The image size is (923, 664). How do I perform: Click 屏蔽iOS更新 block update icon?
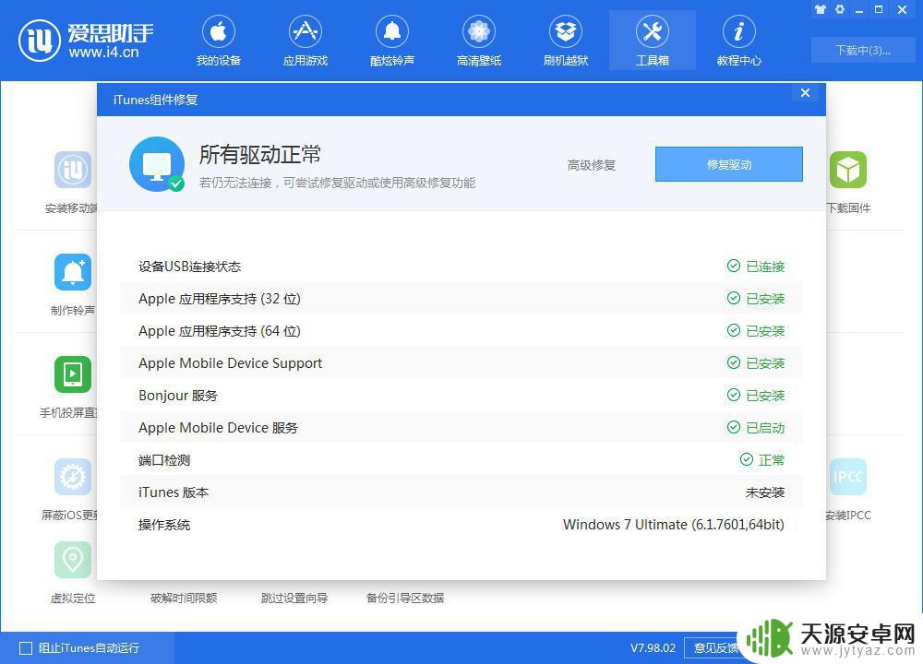point(73,477)
